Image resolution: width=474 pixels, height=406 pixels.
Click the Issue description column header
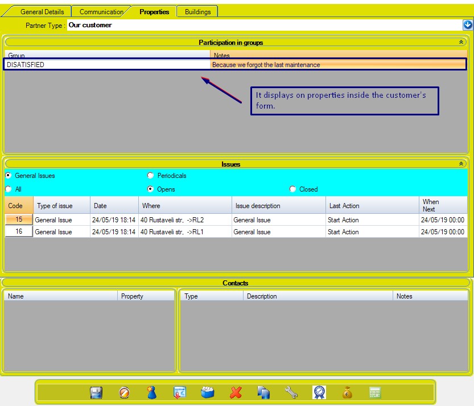tap(257, 206)
